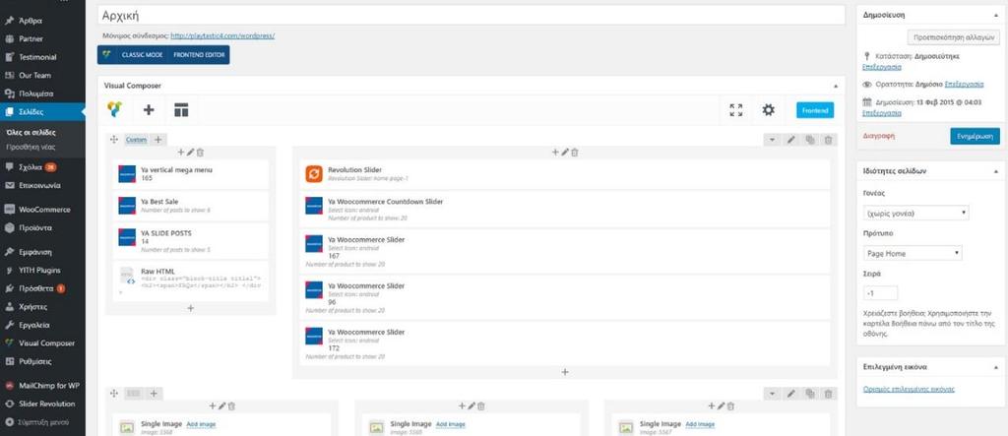Open YA SLIDE POSTS element
The width and height of the screenshot is (1008, 436).
(x=190, y=240)
